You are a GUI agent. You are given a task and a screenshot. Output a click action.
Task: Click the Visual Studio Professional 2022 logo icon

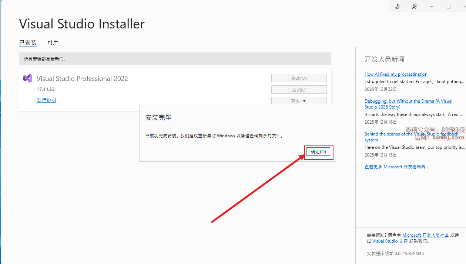tap(28, 78)
